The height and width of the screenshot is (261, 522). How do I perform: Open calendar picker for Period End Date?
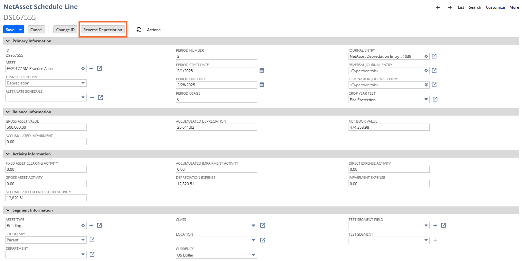(x=262, y=85)
